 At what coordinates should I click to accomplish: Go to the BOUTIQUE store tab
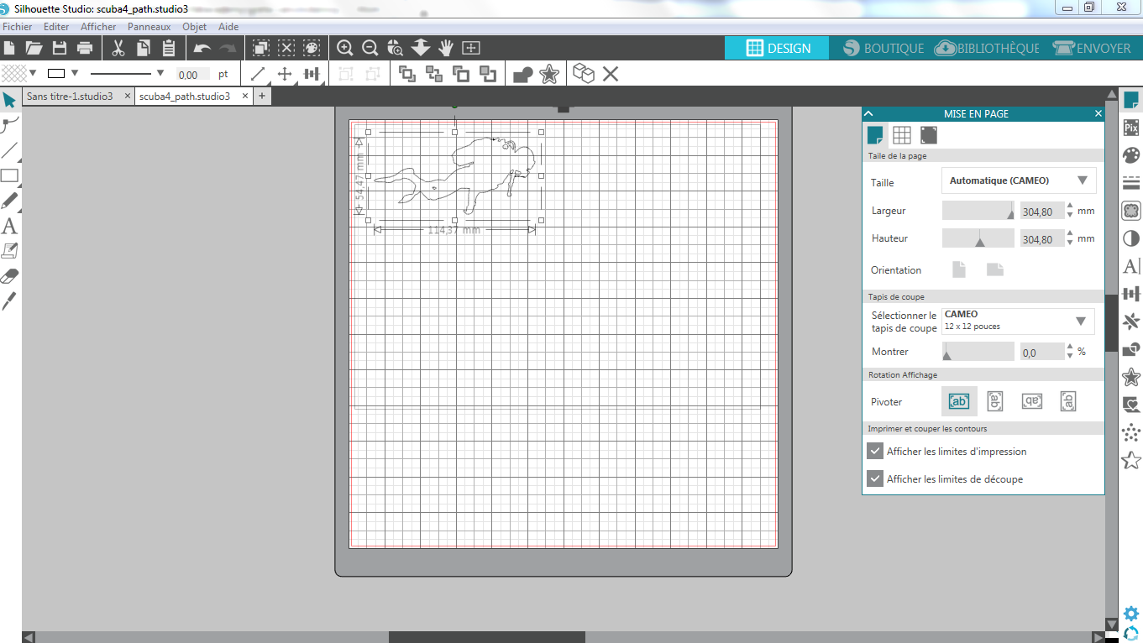pyautogui.click(x=883, y=48)
